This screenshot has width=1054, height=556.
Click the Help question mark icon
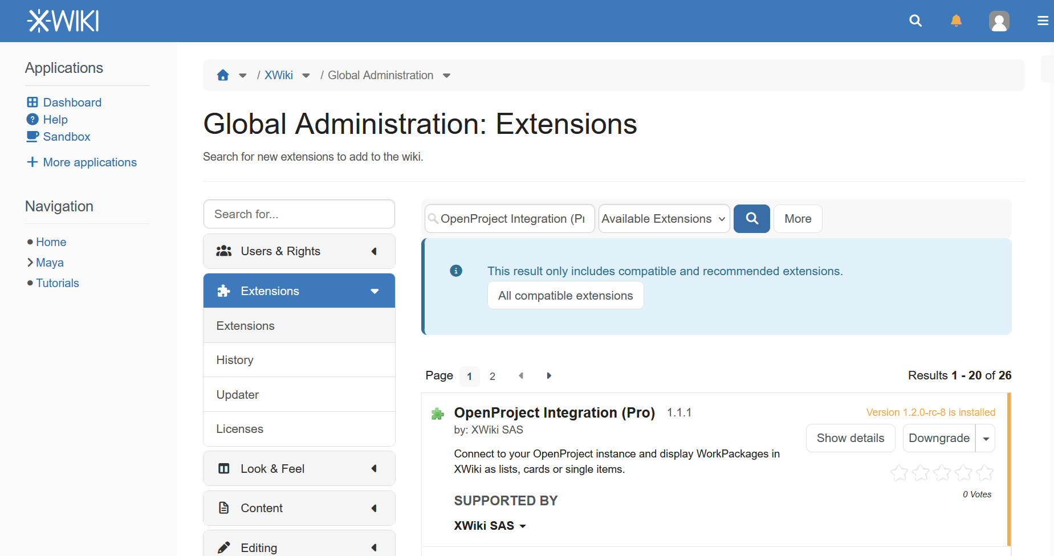click(x=32, y=120)
